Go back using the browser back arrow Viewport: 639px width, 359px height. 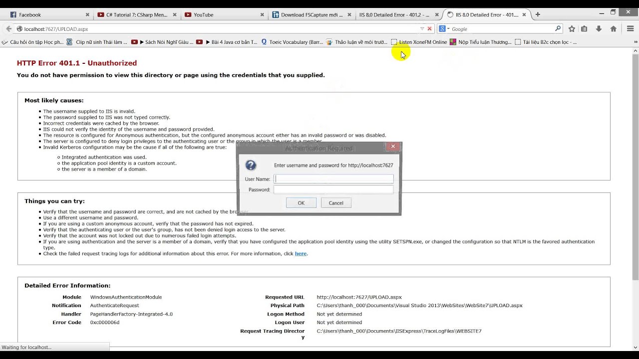[8, 29]
